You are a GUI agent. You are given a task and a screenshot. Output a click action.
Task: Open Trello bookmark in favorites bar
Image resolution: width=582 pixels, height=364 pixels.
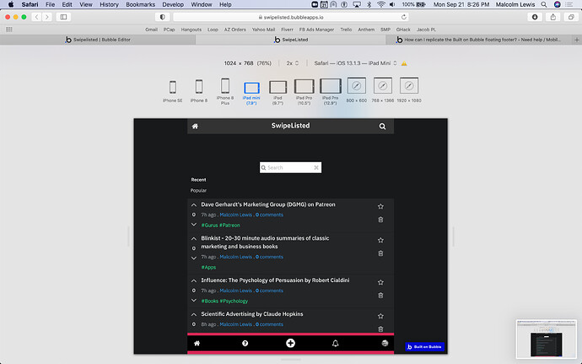(346, 30)
